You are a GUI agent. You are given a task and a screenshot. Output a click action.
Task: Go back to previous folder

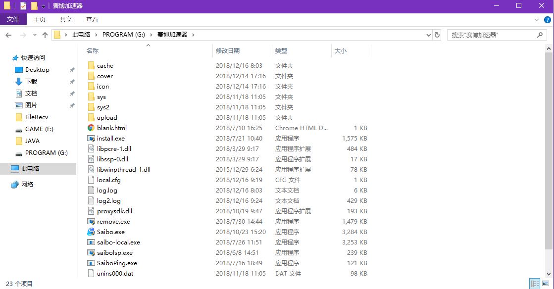[x=8, y=35]
